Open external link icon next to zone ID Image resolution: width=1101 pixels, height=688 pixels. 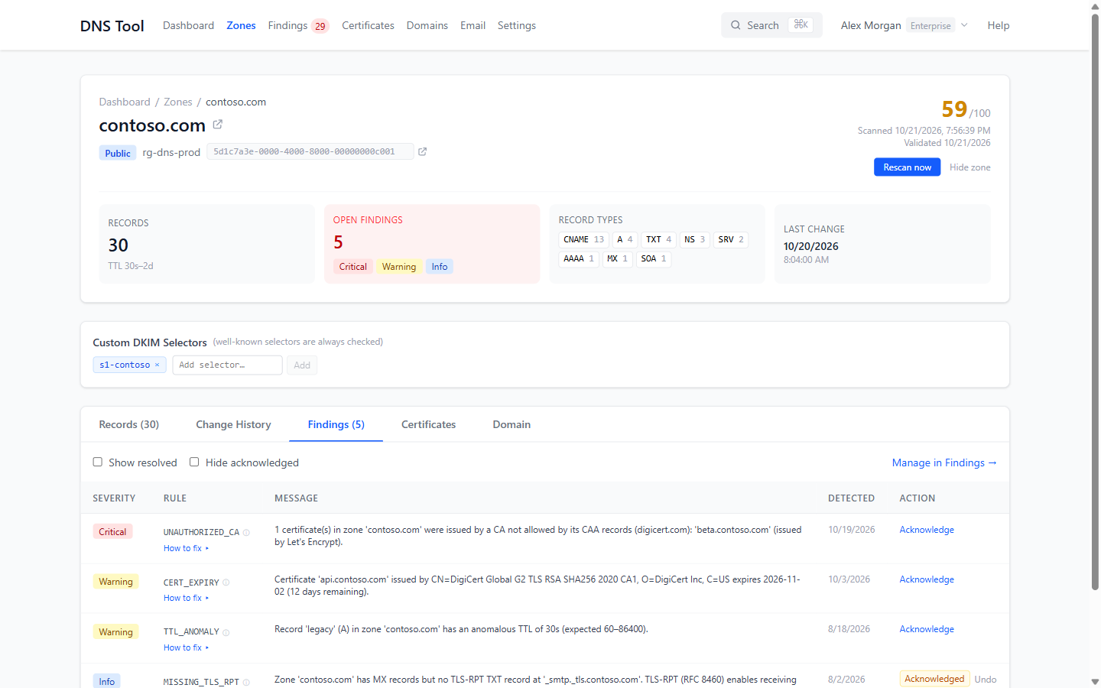(x=422, y=151)
